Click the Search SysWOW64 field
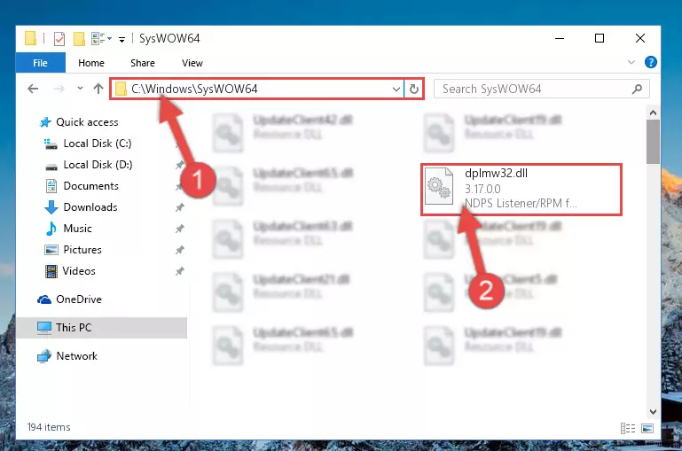The width and height of the screenshot is (682, 451). (x=542, y=89)
